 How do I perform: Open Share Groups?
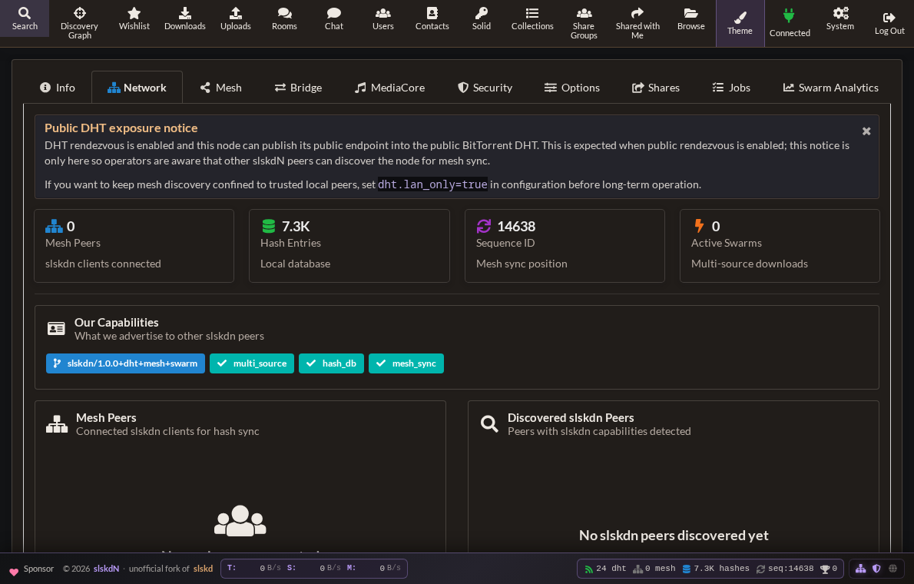coord(584,23)
